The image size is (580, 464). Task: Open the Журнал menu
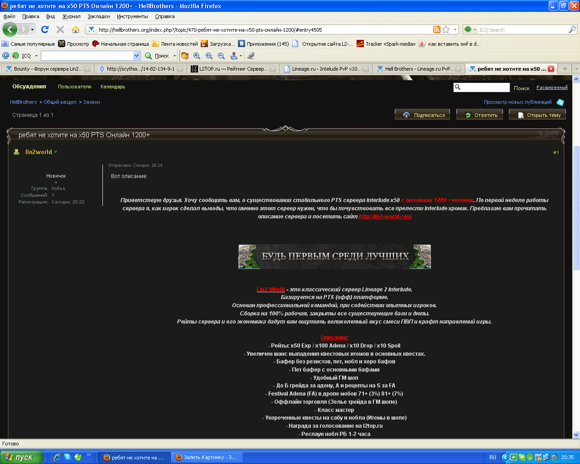[71, 16]
